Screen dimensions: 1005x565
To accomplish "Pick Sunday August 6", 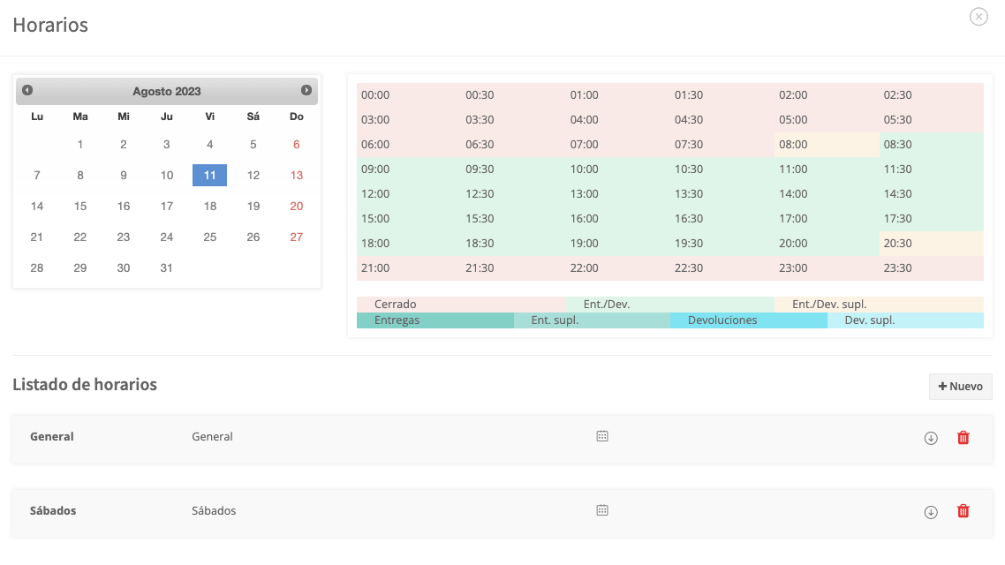I will point(296,144).
